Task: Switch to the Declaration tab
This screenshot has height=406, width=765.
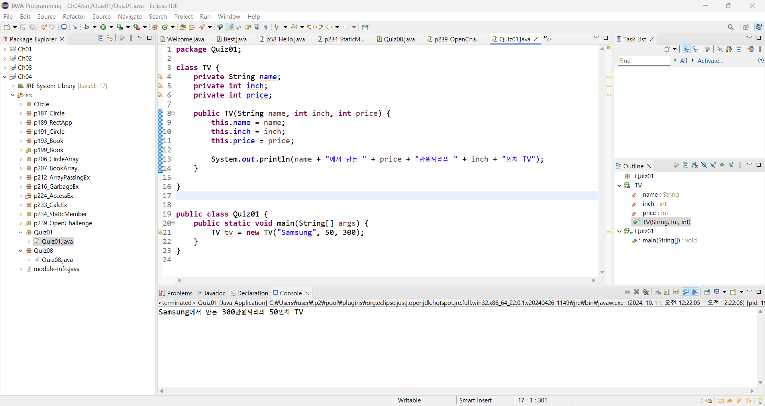Action: coord(249,293)
